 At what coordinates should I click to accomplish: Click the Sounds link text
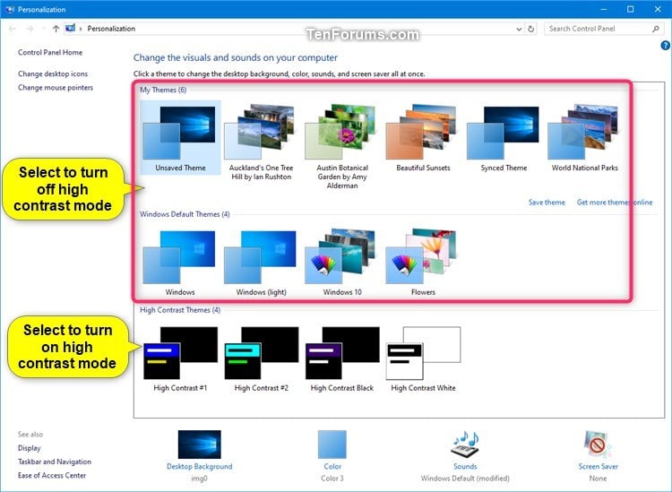pyautogui.click(x=465, y=466)
